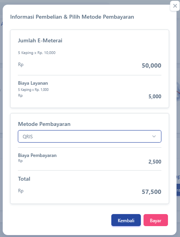Click the Bayar button
The height and width of the screenshot is (237, 180).
pyautogui.click(x=156, y=220)
